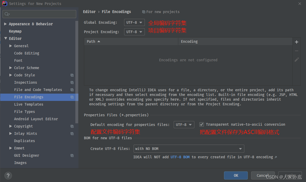
Task: Open the Create UTF-8 files dropdown
Action: pos(189,149)
